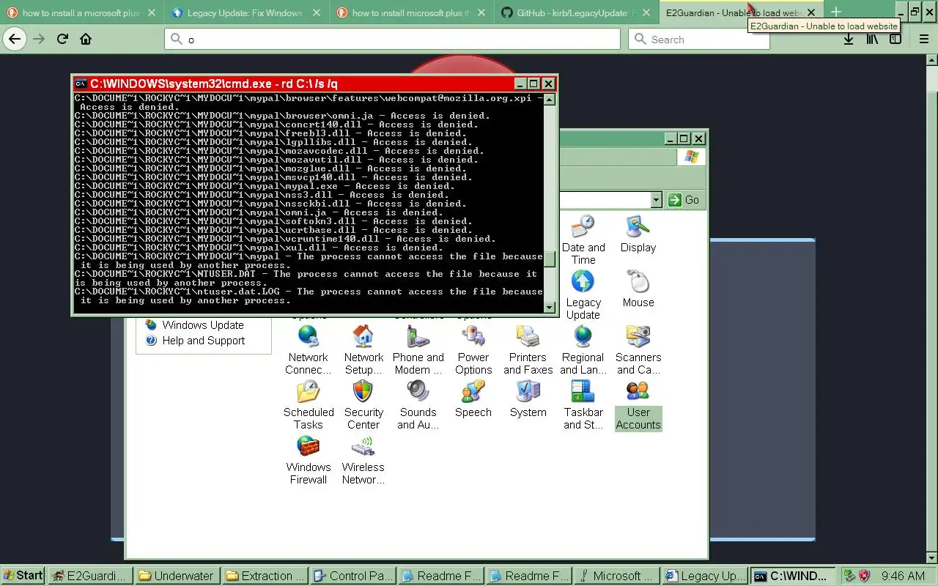Open the Date and Time applet

583,240
